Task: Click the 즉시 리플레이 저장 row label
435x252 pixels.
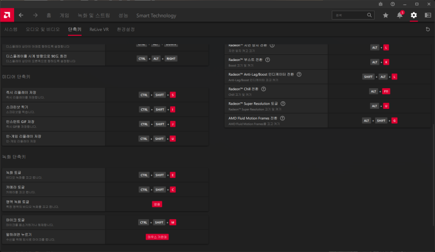Action: tap(21, 93)
